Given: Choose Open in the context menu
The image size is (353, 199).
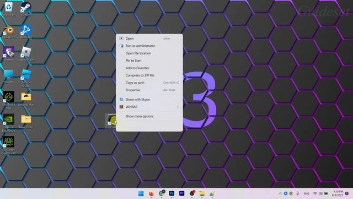Looking at the screenshot, I should click(149, 39).
